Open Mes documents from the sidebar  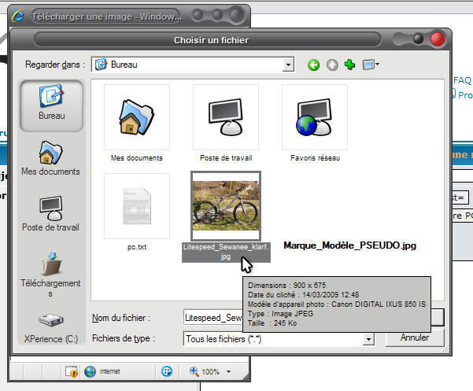click(50, 159)
